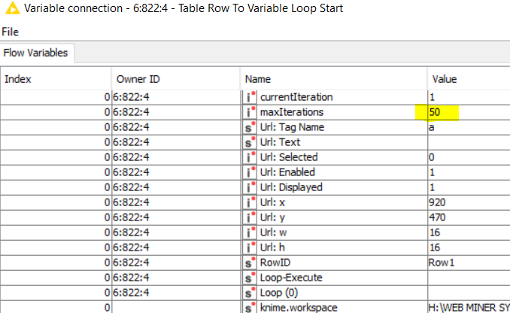
Task: Select the knime.workspace variable name
Action: point(299,308)
